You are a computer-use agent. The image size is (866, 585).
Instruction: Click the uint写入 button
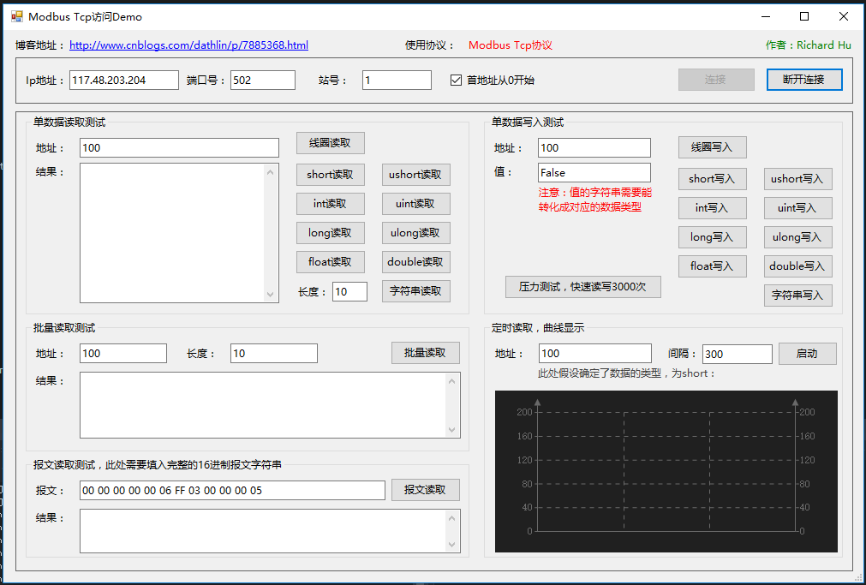[798, 208]
